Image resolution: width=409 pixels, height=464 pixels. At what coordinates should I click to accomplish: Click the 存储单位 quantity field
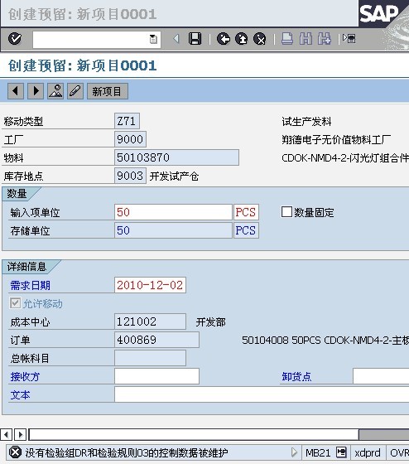tap(173, 230)
